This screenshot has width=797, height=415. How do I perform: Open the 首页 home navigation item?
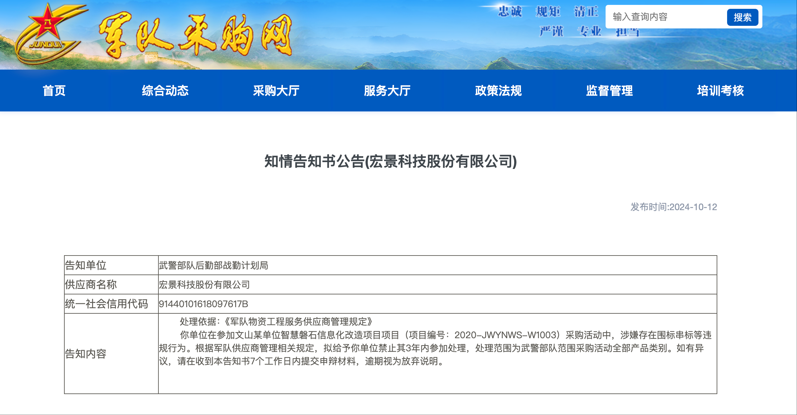click(54, 91)
